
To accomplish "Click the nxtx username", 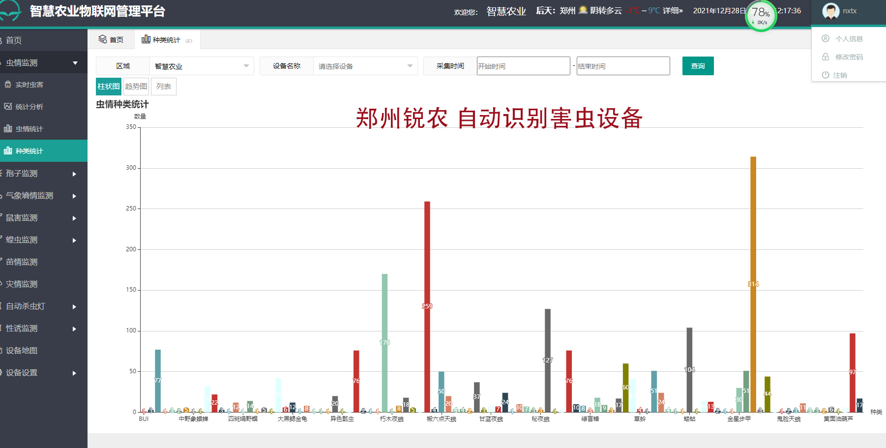I will click(x=850, y=11).
